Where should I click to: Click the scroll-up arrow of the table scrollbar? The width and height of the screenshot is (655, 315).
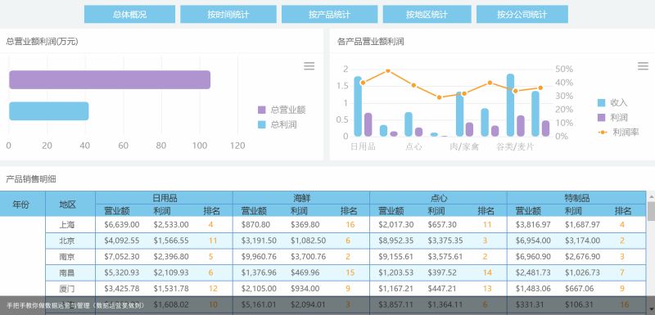[651, 196]
